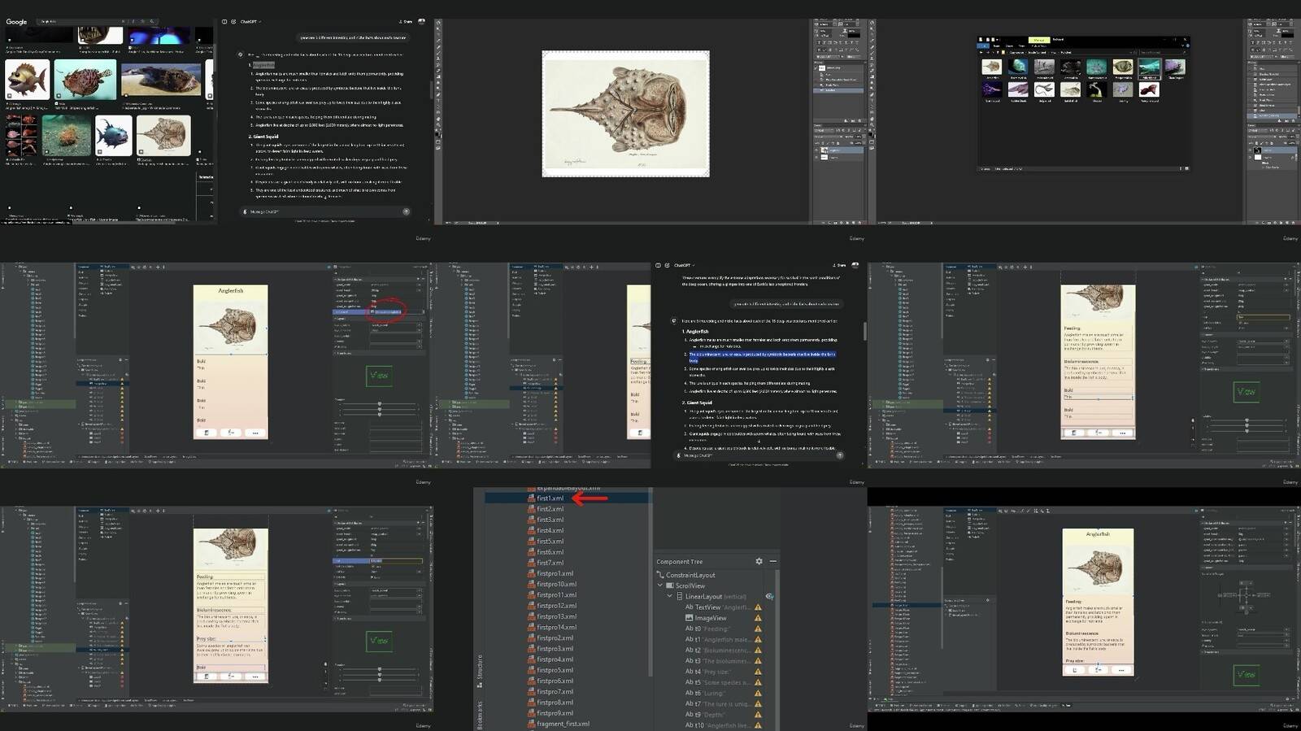Hide the Component Tree panel with minus icon
The height and width of the screenshot is (731, 1301).
coord(772,561)
